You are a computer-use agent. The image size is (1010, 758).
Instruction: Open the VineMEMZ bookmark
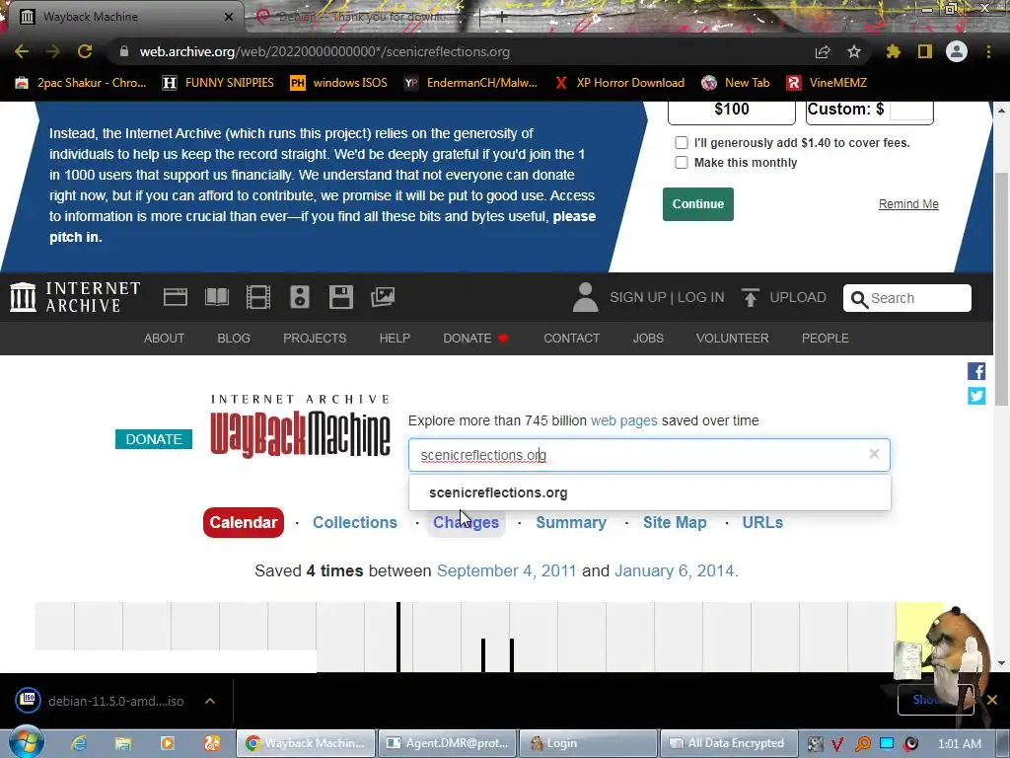[827, 83]
